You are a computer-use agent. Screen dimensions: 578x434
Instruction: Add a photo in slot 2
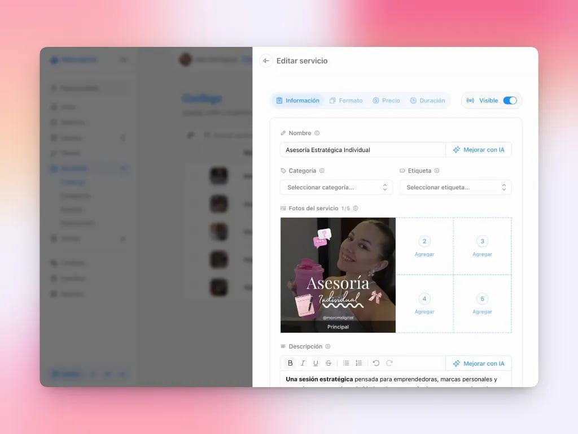(x=424, y=246)
